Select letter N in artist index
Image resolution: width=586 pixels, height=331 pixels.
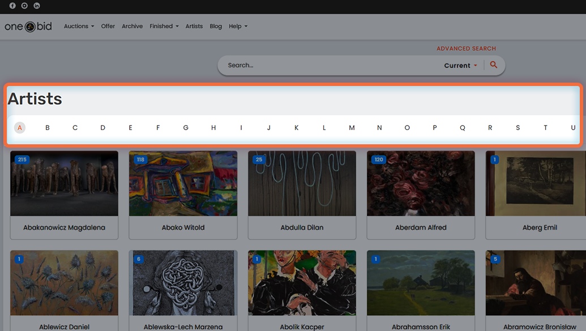(x=379, y=128)
